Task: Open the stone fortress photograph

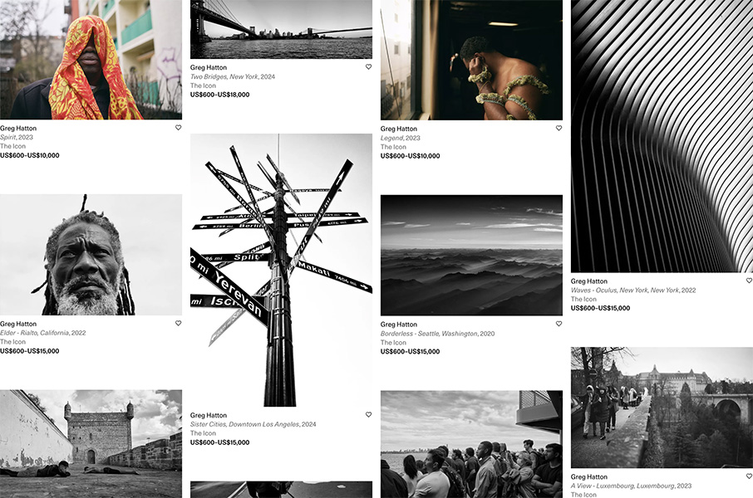Action: click(x=91, y=444)
